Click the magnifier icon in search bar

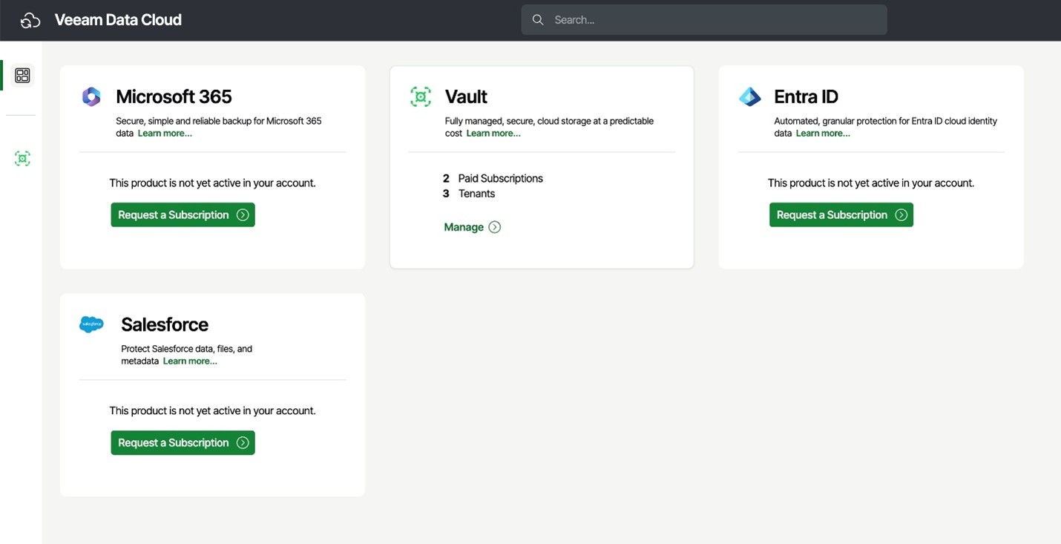(x=538, y=20)
